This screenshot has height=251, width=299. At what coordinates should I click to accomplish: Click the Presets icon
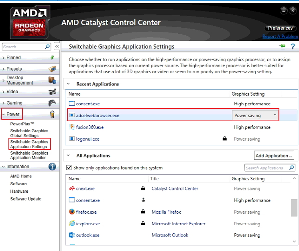click(x=52, y=69)
